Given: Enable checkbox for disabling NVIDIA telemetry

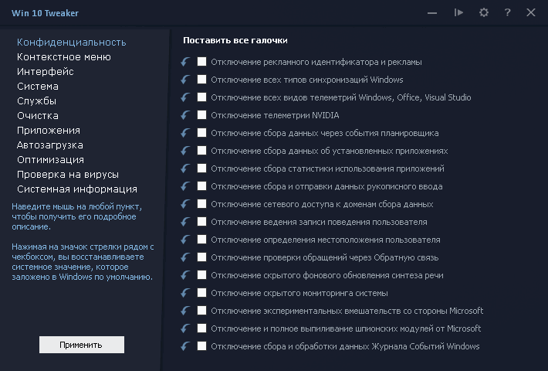Looking at the screenshot, I should click(201, 115).
